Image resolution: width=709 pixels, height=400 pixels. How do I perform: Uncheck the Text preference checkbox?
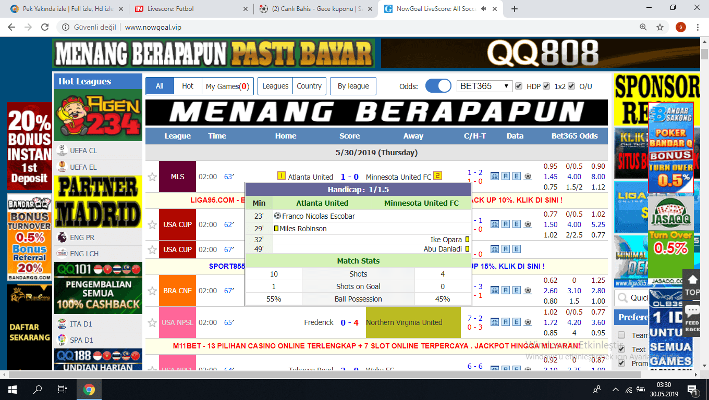[621, 349]
